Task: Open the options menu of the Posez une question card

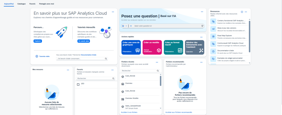Action: coord(202,12)
